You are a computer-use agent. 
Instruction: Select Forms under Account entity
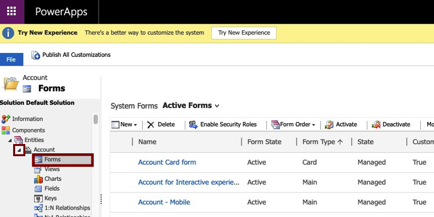coord(53,160)
